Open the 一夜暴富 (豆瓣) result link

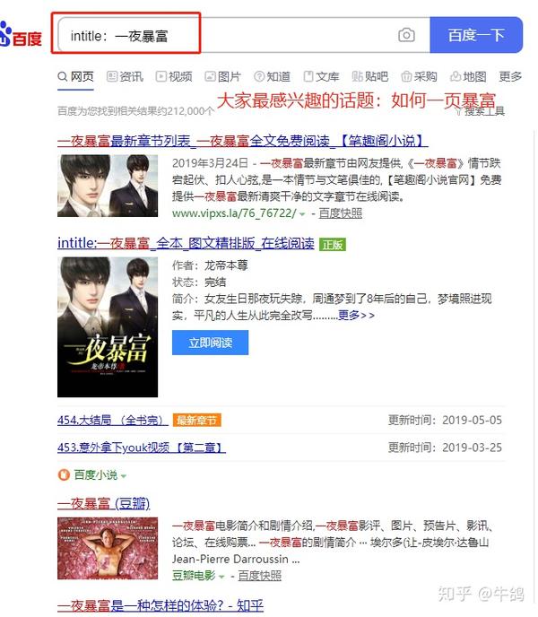click(x=103, y=503)
